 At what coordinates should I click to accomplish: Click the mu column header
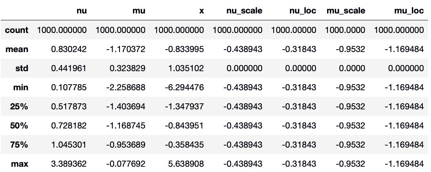pyautogui.click(x=141, y=11)
